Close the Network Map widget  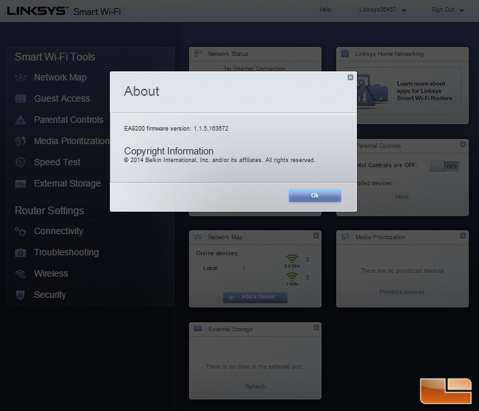(x=316, y=235)
